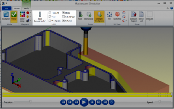Open dropdown arrow beside red circle icon

coord(30,13)
